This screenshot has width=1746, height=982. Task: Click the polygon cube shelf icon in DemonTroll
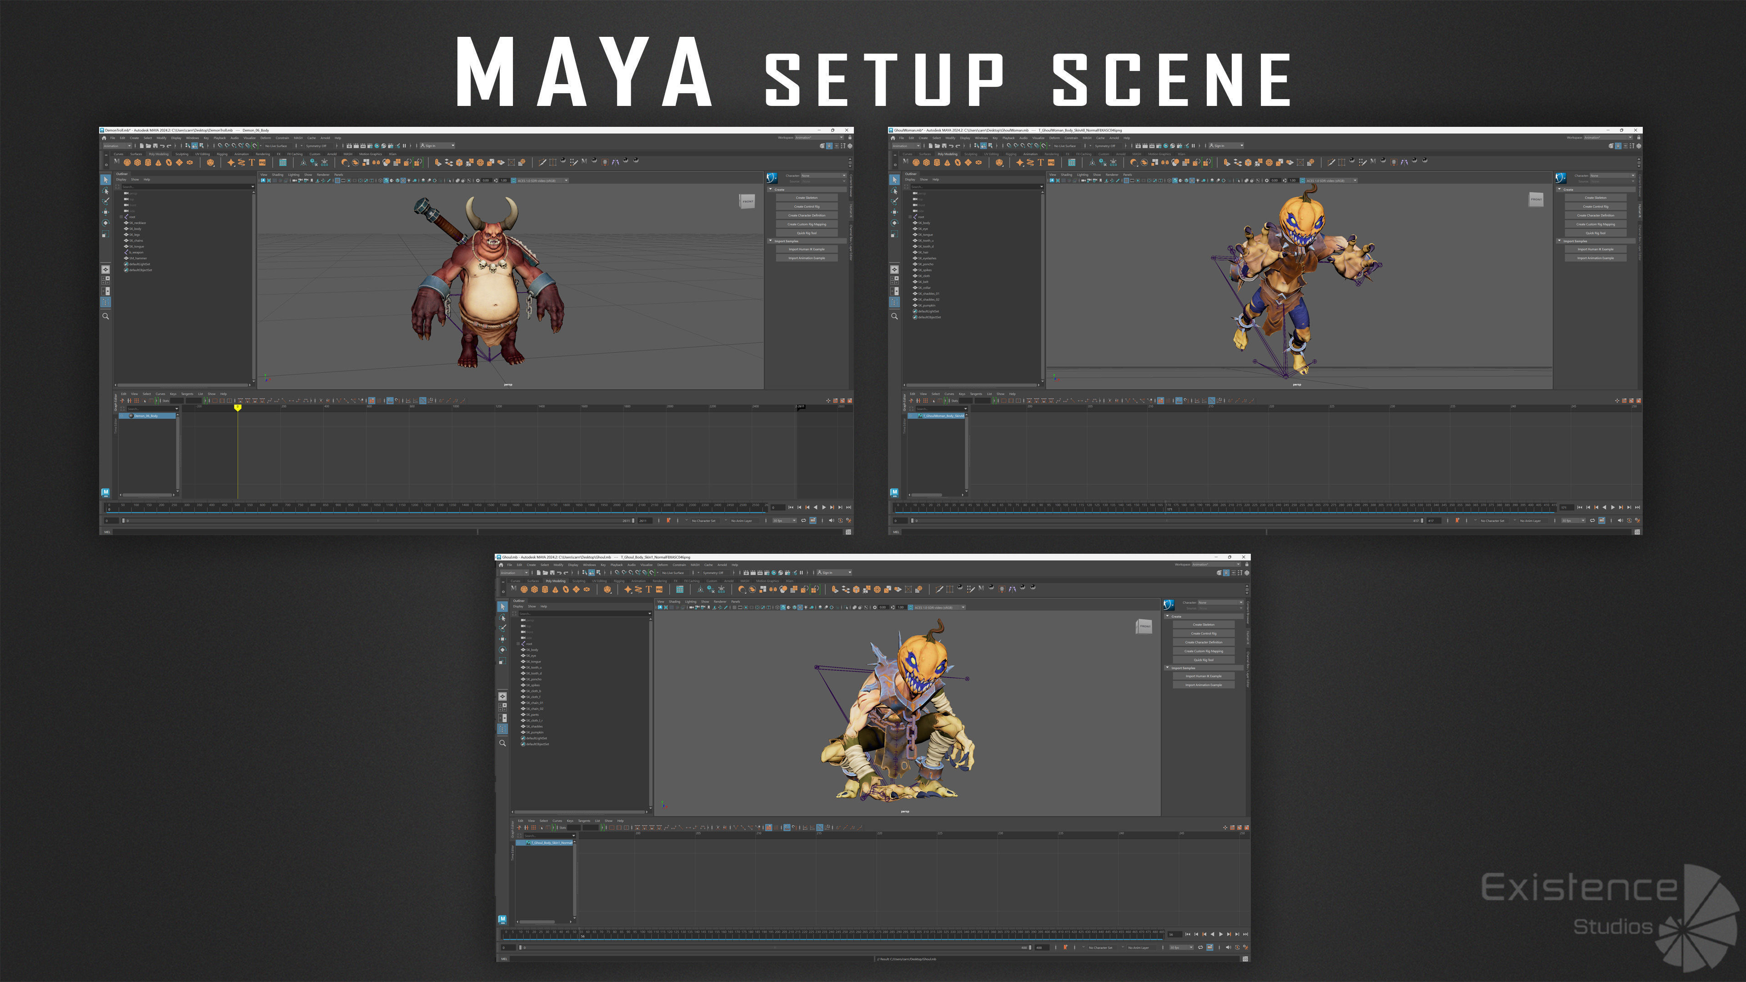(x=138, y=163)
